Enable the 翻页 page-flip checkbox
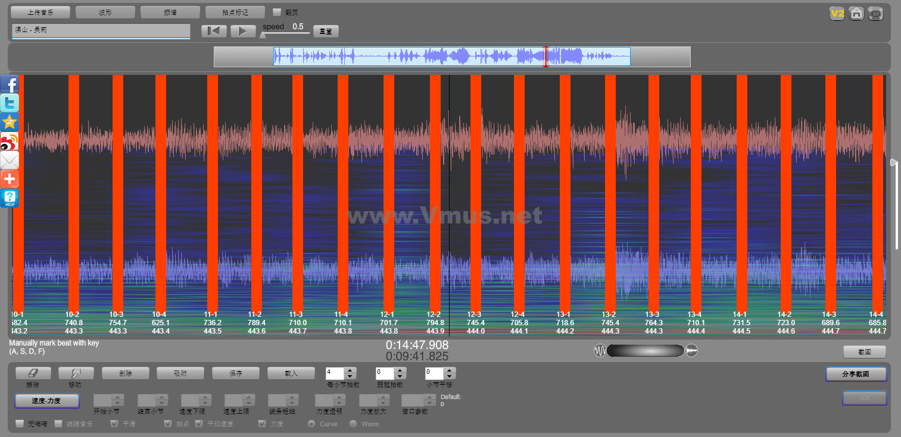 pos(277,12)
